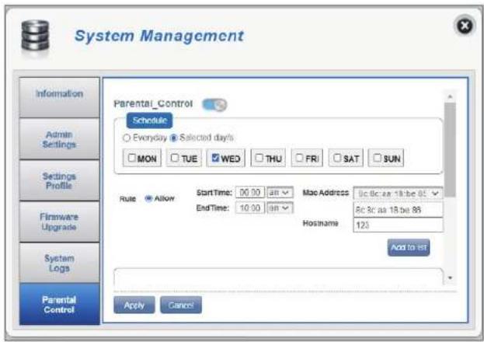Open the Firmware Upgrade tab
The height and width of the screenshot is (342, 484).
point(59,222)
